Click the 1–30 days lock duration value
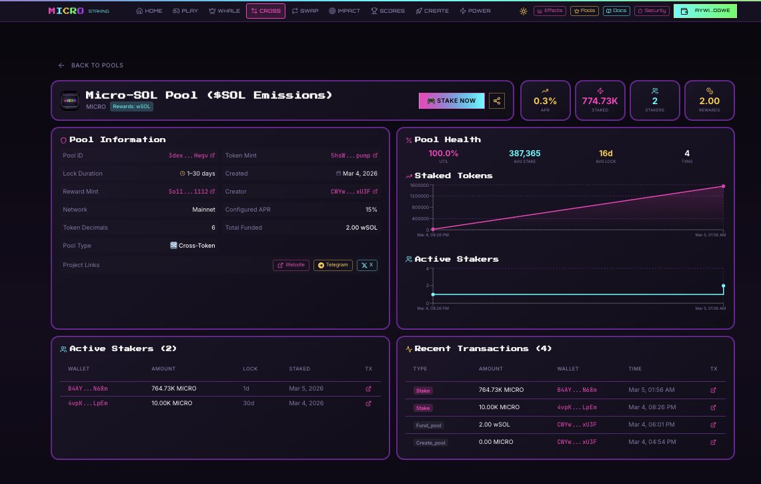 pyautogui.click(x=197, y=174)
